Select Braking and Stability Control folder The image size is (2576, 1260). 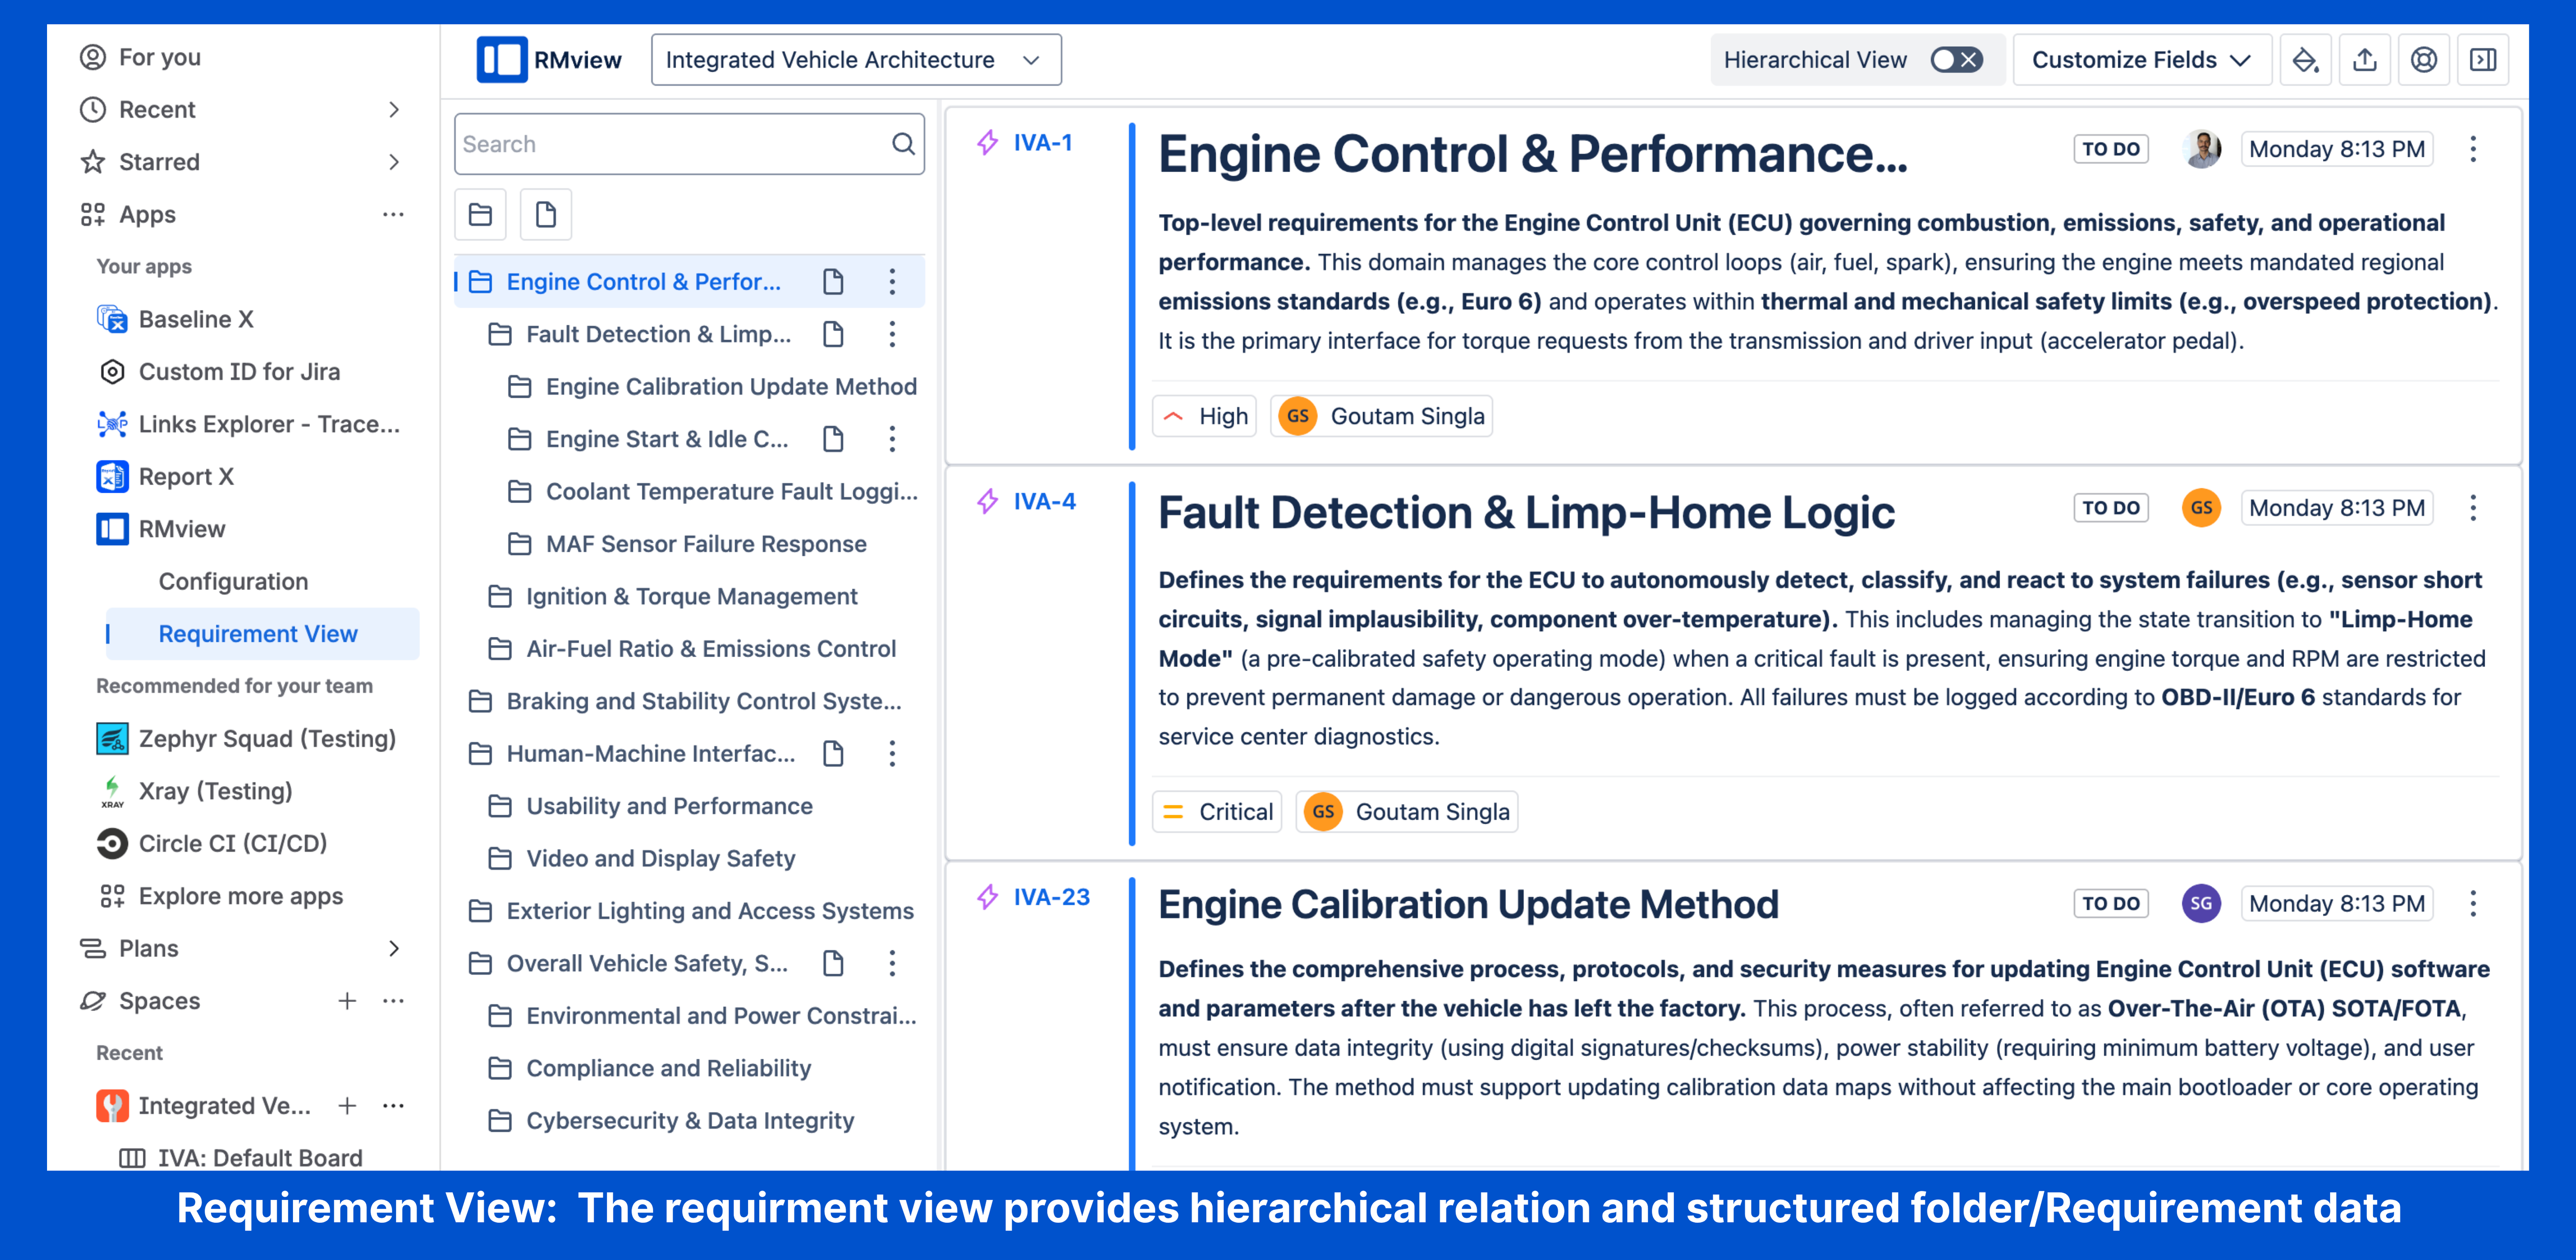point(703,701)
